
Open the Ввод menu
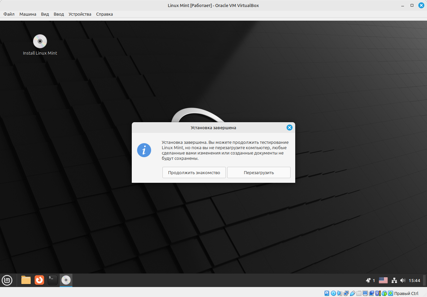coord(59,14)
